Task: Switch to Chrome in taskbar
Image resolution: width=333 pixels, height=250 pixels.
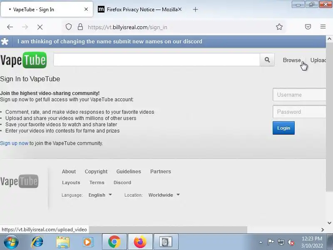Action: point(114,242)
